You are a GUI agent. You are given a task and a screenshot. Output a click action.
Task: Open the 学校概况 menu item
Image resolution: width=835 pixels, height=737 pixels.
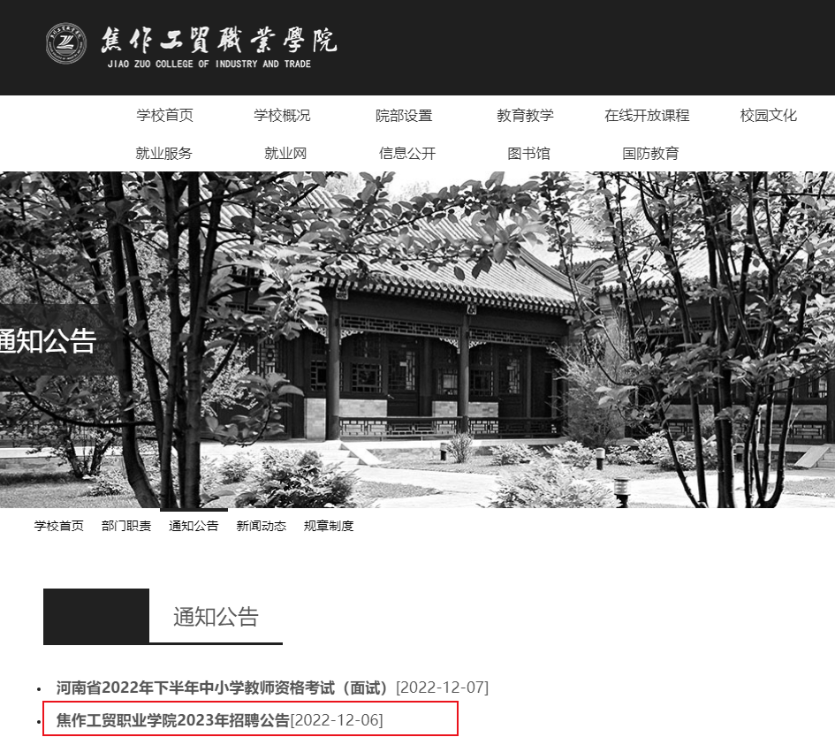tap(282, 115)
